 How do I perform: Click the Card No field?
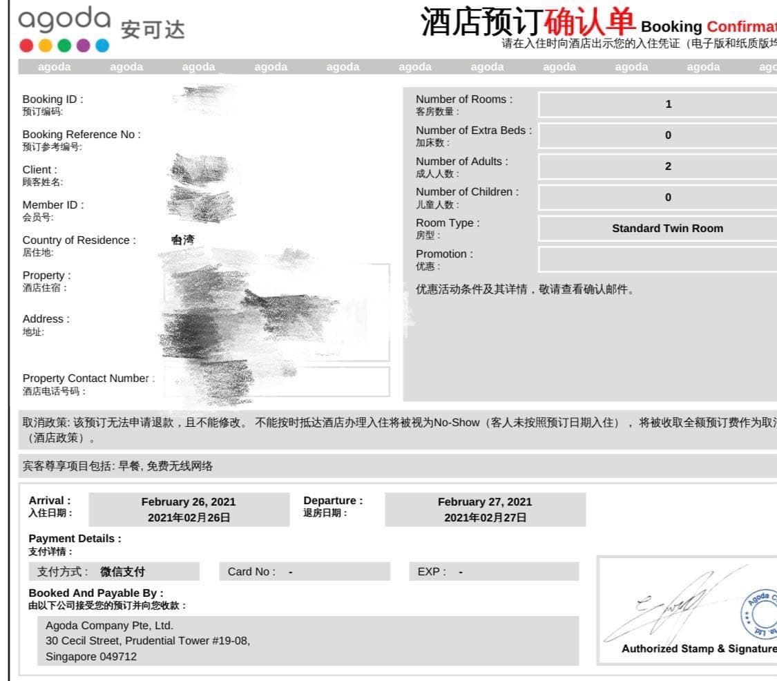pyautogui.click(x=305, y=571)
